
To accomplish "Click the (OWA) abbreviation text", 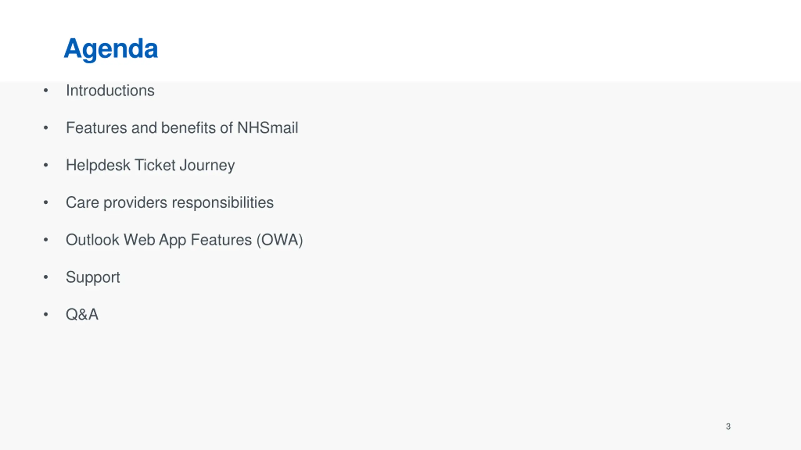I will tap(280, 240).
